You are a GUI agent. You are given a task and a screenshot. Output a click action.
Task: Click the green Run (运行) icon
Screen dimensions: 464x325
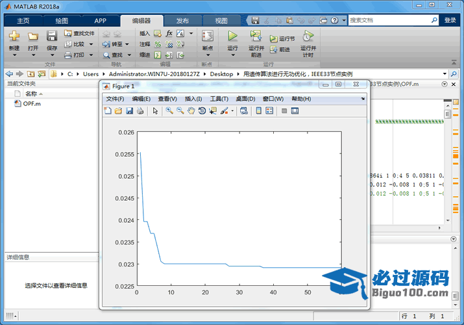point(232,36)
